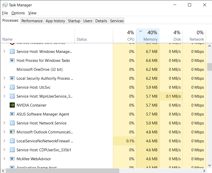Click the horizontal scrollbar thumb
This screenshot has height=173, width=212.
point(62,171)
